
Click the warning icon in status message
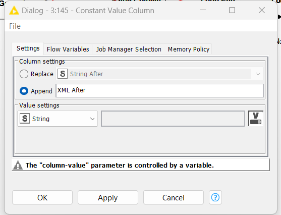(x=18, y=165)
